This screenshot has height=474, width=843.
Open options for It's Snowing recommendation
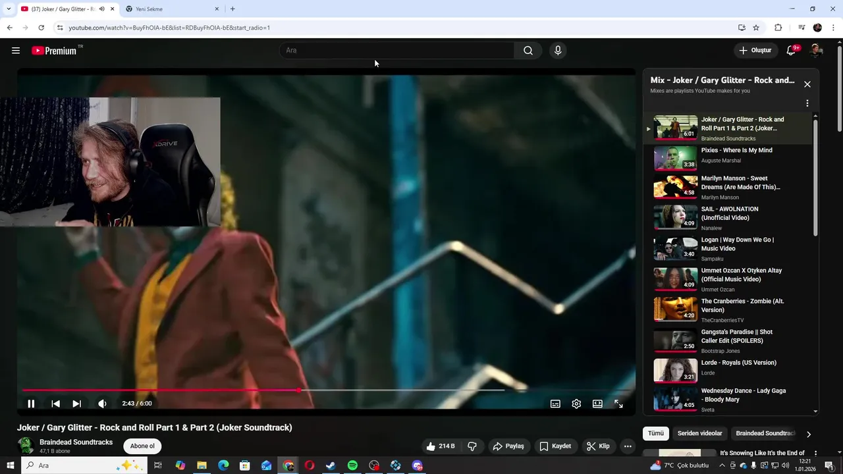click(815, 454)
